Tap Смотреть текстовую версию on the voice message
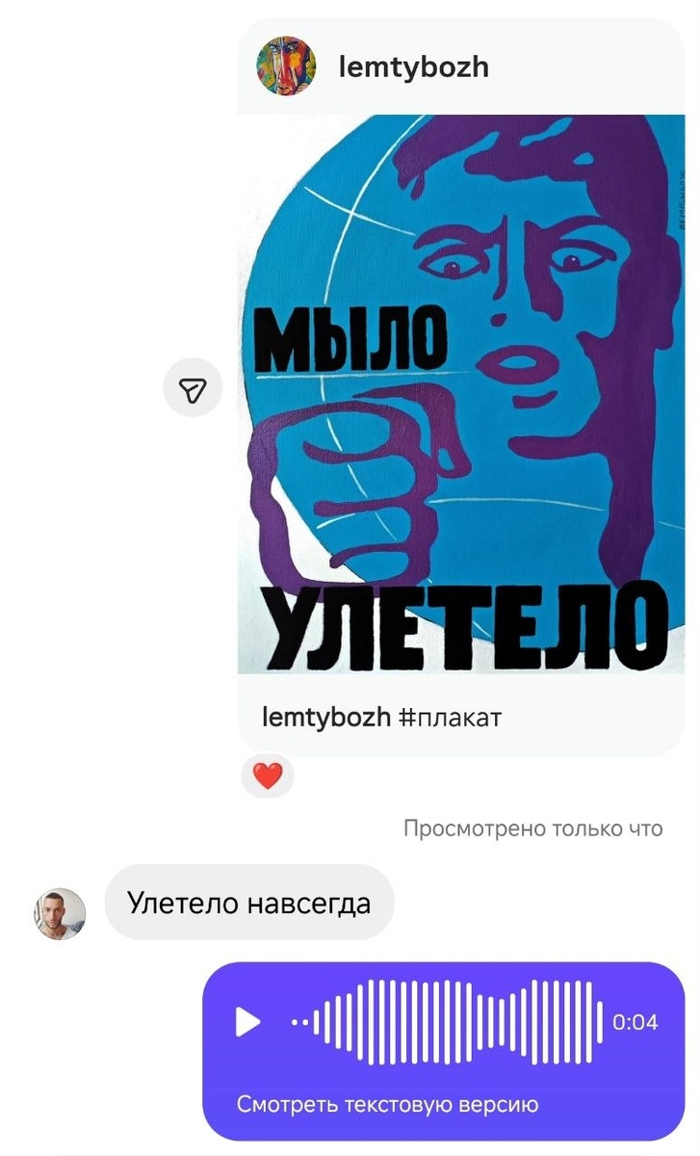The image size is (700, 1156). pos(387,1104)
